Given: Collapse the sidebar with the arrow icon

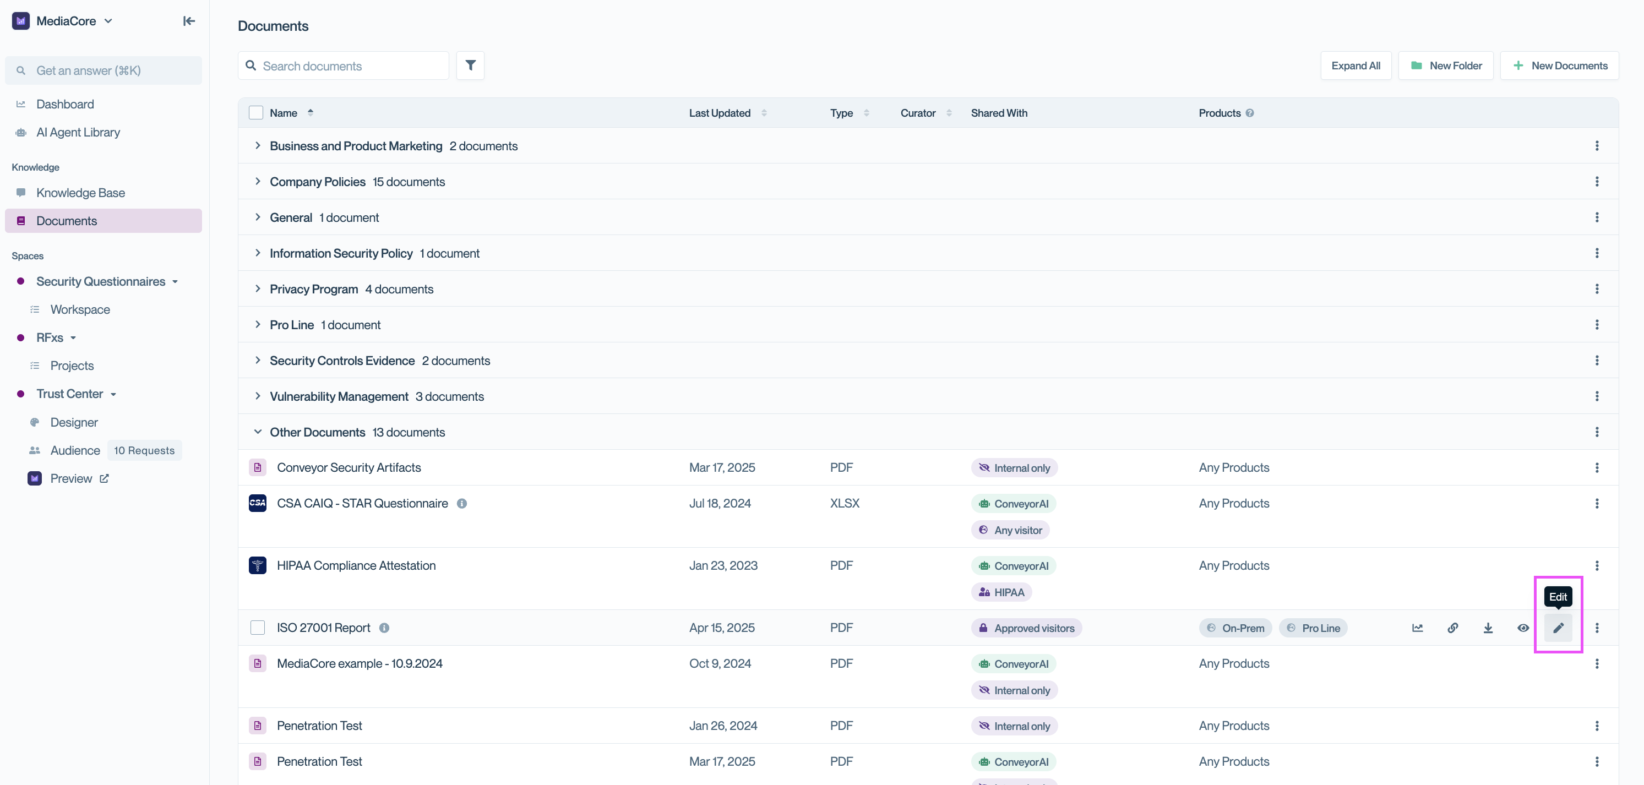Looking at the screenshot, I should [188, 21].
